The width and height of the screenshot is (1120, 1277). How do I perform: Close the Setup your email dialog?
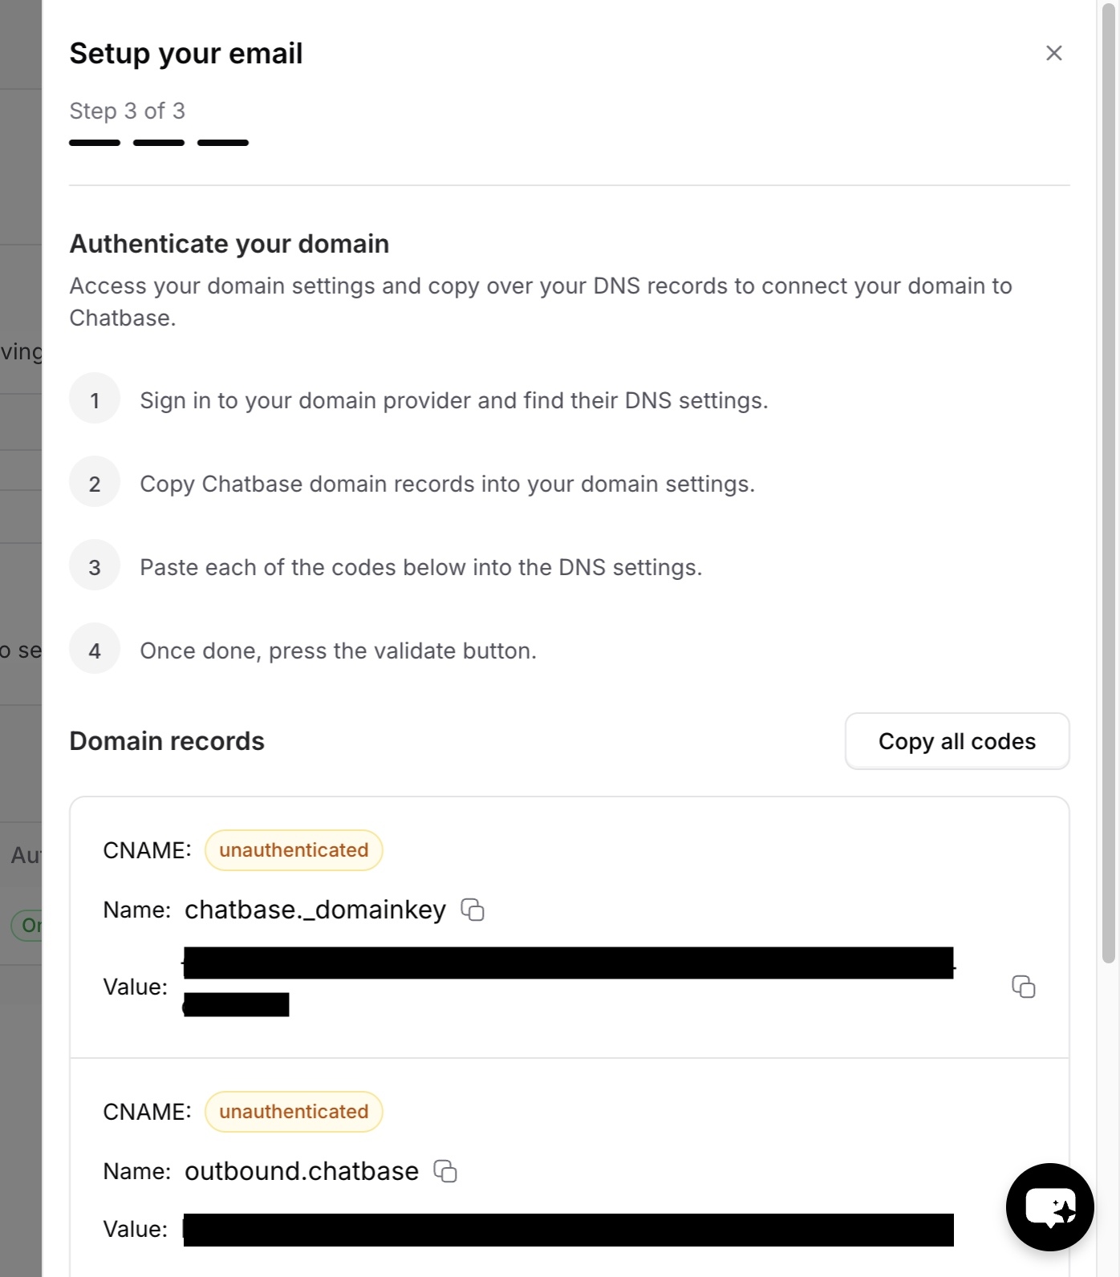[x=1054, y=53]
